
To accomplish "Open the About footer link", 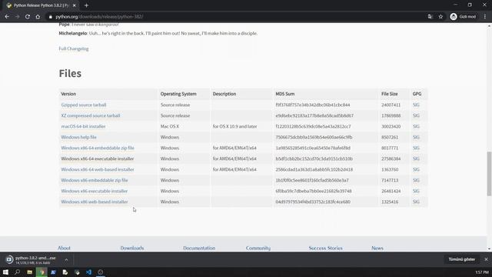I will tap(64, 248).
